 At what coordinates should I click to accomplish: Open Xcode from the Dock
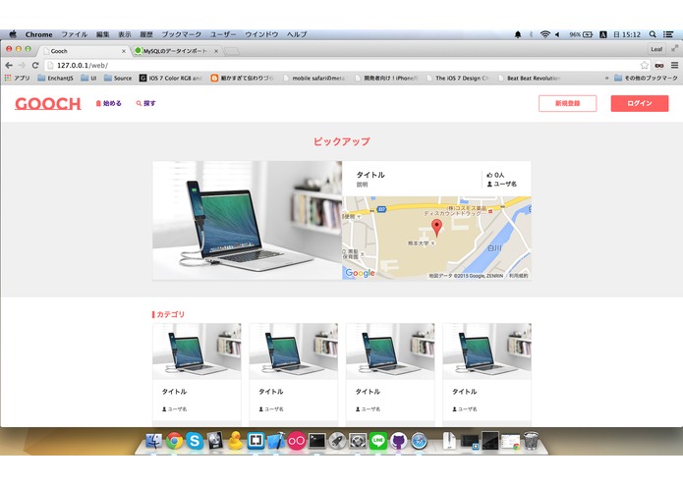[x=276, y=441]
